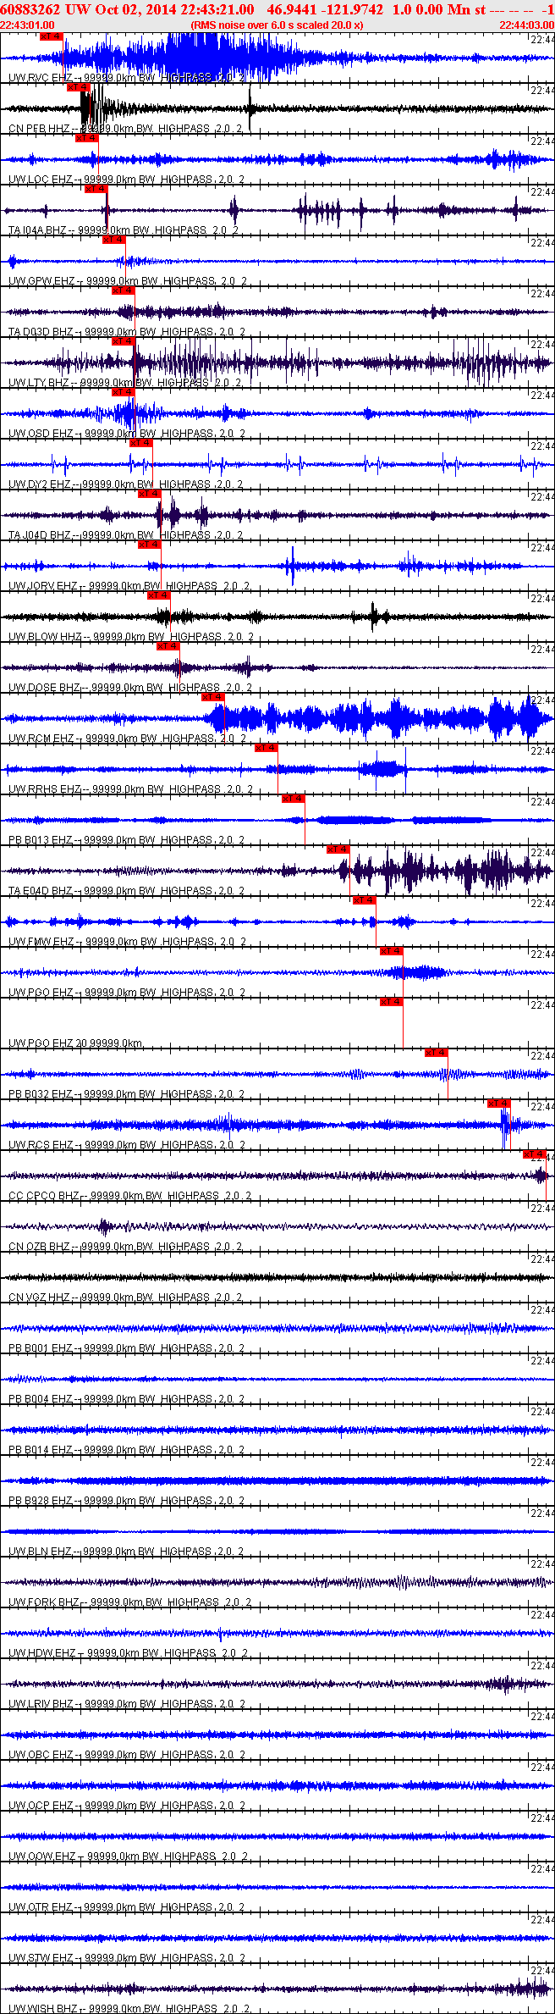Screen dimensions: 555x2014
Task: Click the arrival pick on UW RCM trace
Action: [x=212, y=697]
